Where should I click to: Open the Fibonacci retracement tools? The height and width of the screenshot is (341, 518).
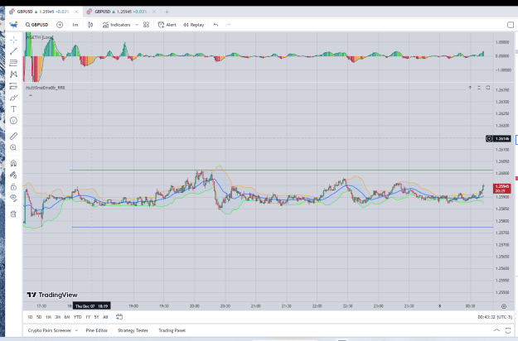pyautogui.click(x=13, y=63)
